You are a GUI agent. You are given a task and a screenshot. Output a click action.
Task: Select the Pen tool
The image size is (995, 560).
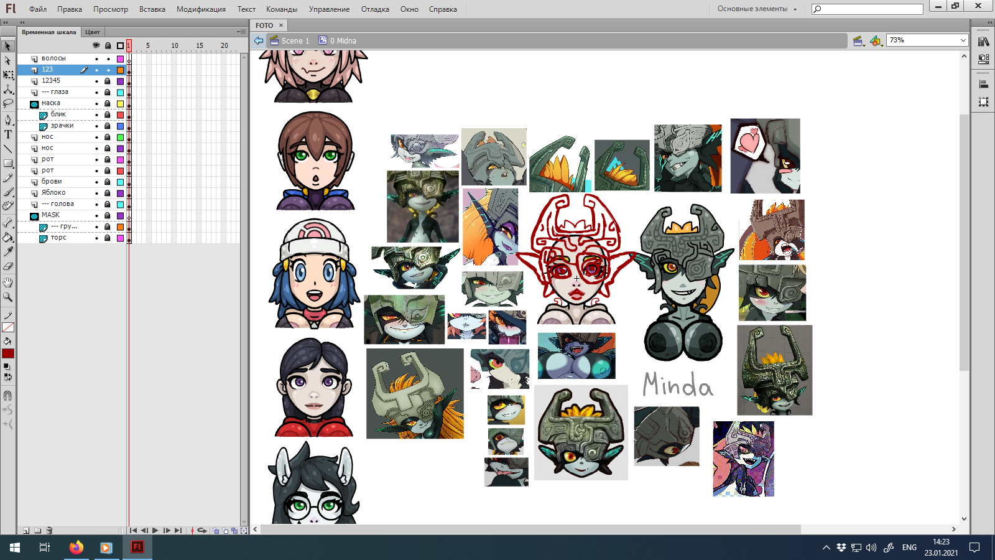tap(7, 119)
